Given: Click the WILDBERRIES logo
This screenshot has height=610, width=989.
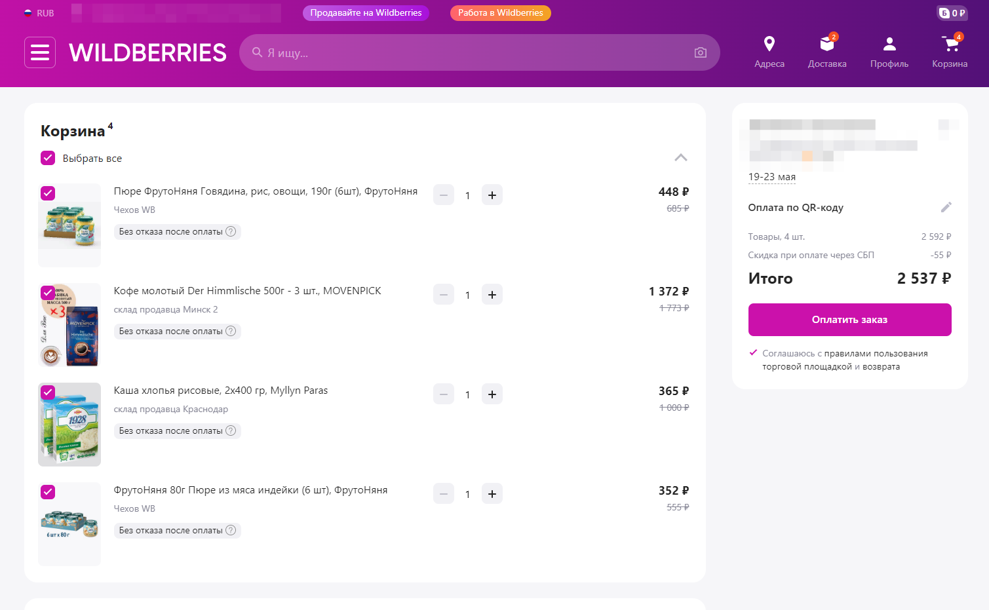Looking at the screenshot, I should click(147, 52).
